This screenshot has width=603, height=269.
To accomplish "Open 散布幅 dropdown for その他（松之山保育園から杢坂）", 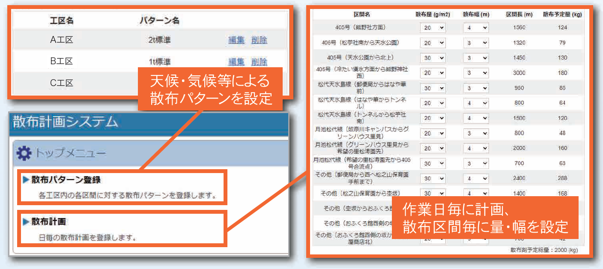I will click(476, 193).
